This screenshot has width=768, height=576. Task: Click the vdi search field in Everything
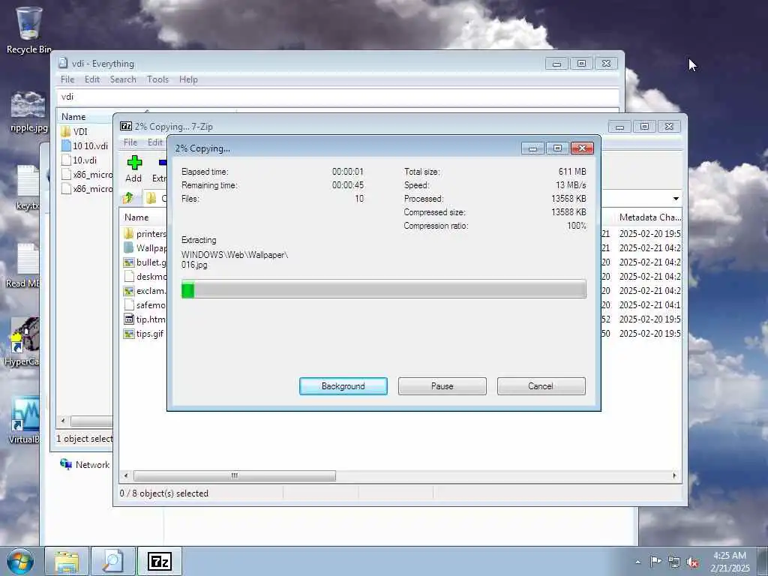click(338, 97)
